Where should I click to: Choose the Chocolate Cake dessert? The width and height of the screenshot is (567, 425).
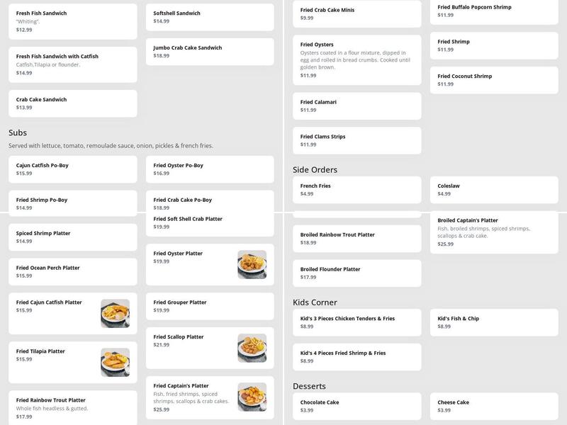(357, 406)
